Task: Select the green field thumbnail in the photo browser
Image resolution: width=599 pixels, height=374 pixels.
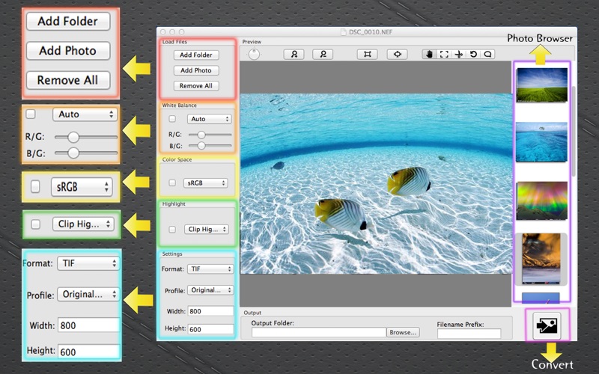Action: pyautogui.click(x=541, y=85)
